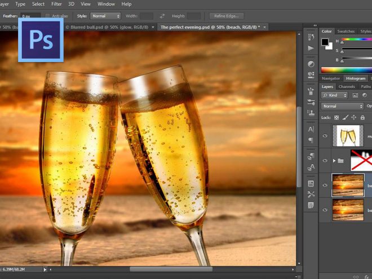Open the Character panel icon
Viewport: 372px width, 279px height.
tap(311, 129)
